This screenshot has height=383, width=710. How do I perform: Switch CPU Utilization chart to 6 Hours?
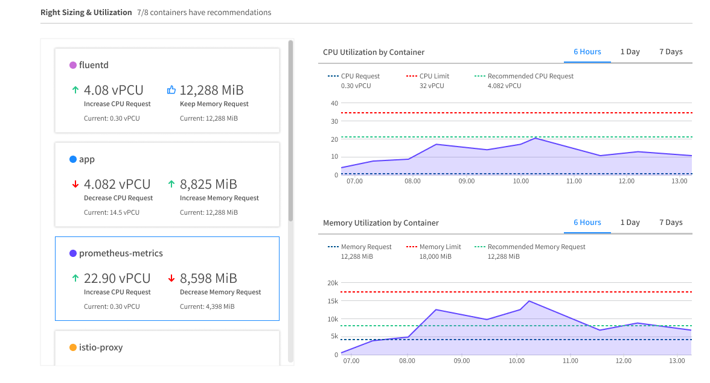[x=587, y=51]
